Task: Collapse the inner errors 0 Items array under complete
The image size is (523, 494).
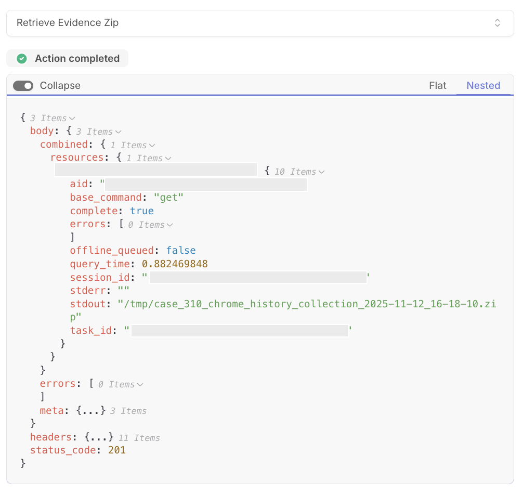Action: pyautogui.click(x=170, y=225)
